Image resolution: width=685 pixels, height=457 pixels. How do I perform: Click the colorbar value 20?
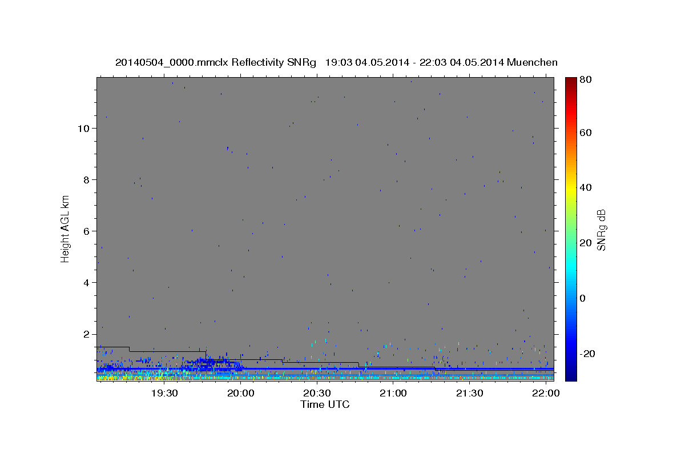pyautogui.click(x=587, y=243)
